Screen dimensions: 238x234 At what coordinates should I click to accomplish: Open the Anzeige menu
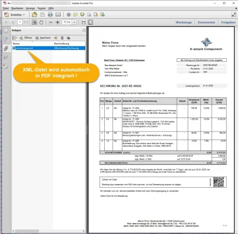pos(31,8)
